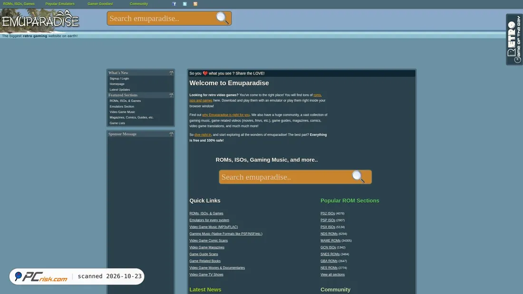
Task: Open Game Guide Scans quick link
Action: pyautogui.click(x=204, y=254)
